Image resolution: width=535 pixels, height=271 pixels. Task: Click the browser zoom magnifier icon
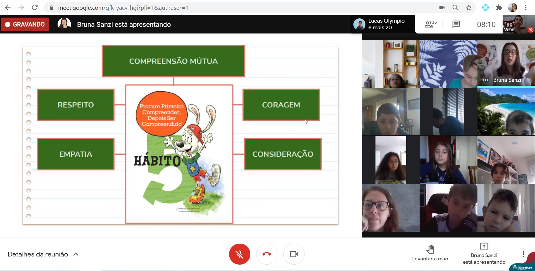pos(455,8)
